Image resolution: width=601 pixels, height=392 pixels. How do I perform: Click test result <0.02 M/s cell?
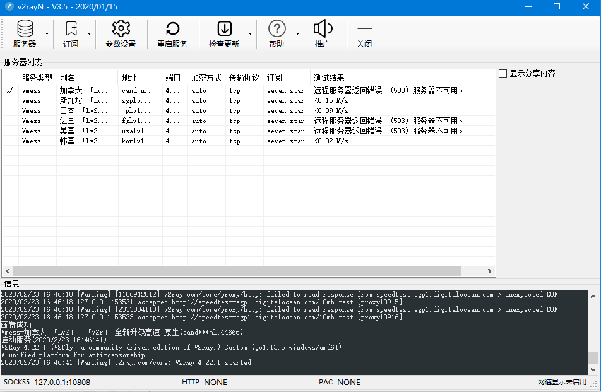[x=331, y=141]
